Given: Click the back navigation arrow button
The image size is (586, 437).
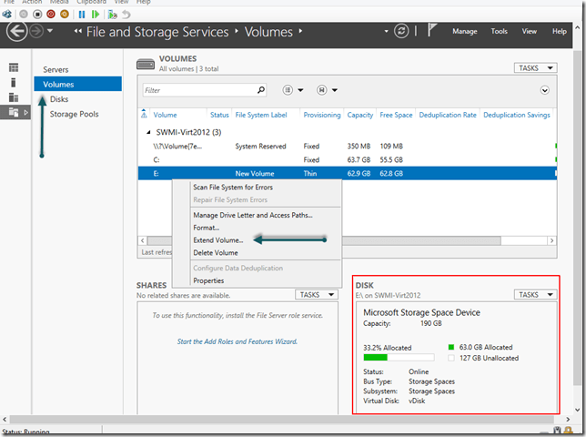Looking at the screenshot, I should point(15,33).
